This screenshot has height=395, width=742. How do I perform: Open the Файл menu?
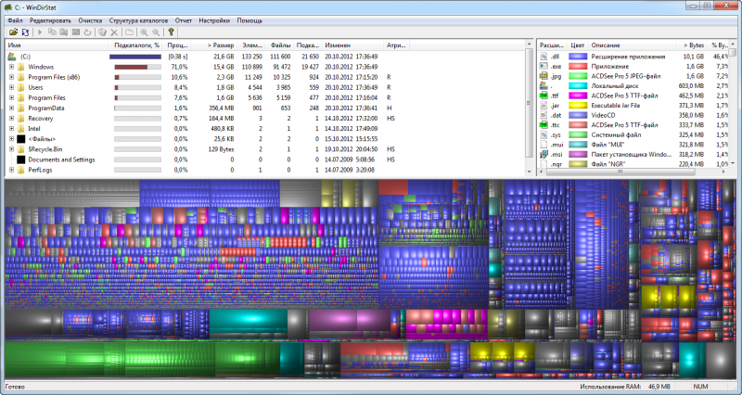click(15, 20)
